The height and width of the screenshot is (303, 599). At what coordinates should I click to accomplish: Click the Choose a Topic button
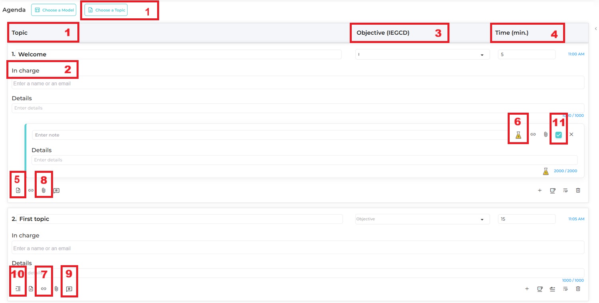106,10
